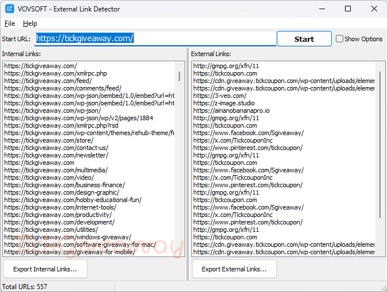Select the internet-tools internal link
The width and height of the screenshot is (388, 292).
(89, 207)
